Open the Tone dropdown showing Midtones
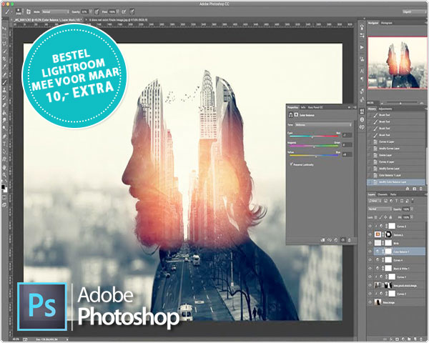The width and height of the screenshot is (429, 343). point(323,125)
